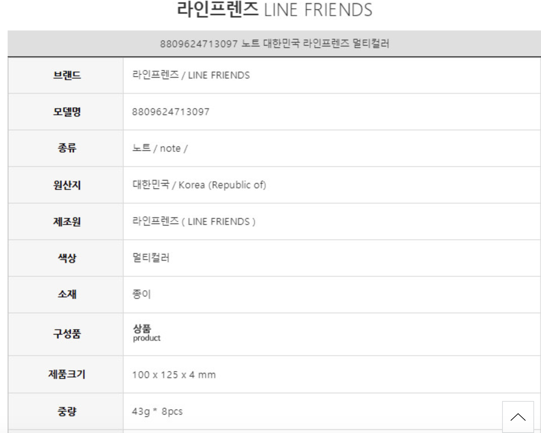Select the 색상 row label
This screenshot has width=541, height=433.
[x=67, y=258]
